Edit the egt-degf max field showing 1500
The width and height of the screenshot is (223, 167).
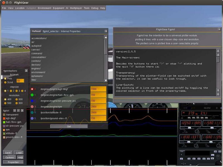click(98, 89)
